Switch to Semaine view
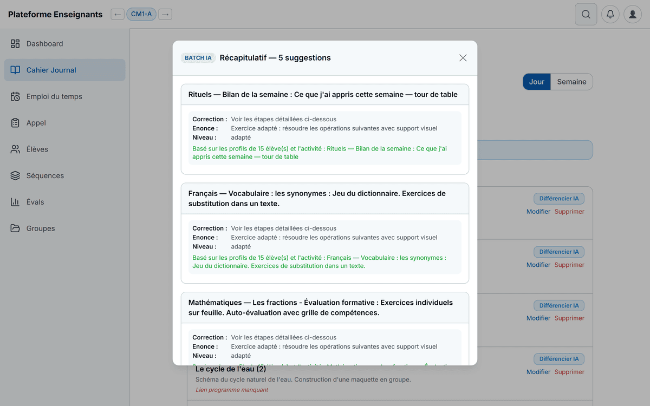The height and width of the screenshot is (406, 650). pyautogui.click(x=571, y=82)
